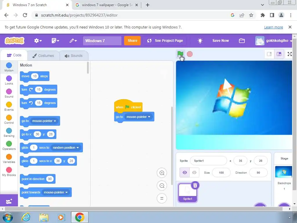
Task: Open the Edit pencil menu dropdown
Action: (x=73, y=41)
